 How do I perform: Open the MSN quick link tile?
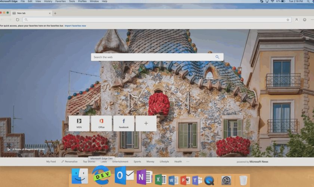[x=79, y=123]
